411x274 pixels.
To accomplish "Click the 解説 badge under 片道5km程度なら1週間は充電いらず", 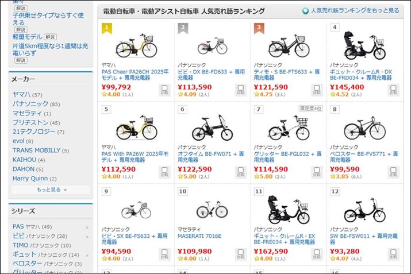I will 20,60.
